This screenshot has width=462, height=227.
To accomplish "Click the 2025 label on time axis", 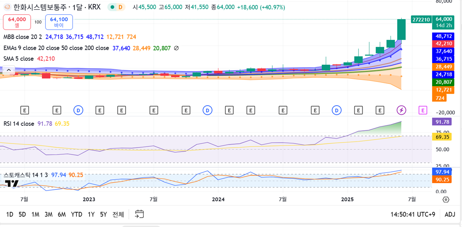I will (x=347, y=199).
